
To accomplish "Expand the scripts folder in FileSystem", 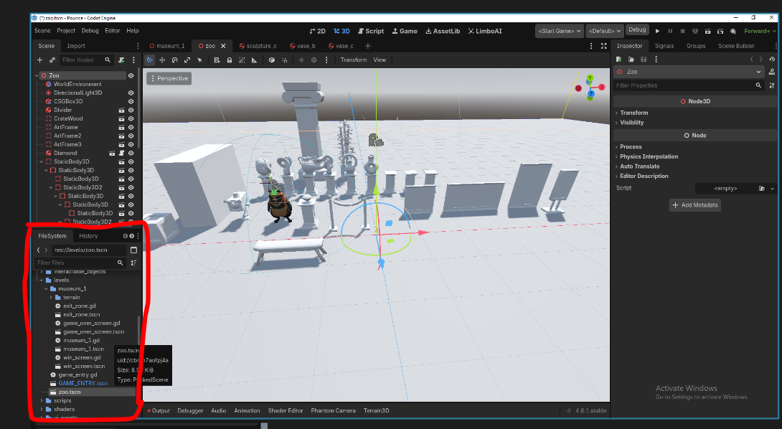I will point(42,400).
